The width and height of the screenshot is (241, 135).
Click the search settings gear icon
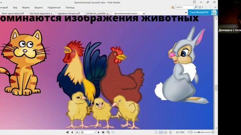point(200,7)
